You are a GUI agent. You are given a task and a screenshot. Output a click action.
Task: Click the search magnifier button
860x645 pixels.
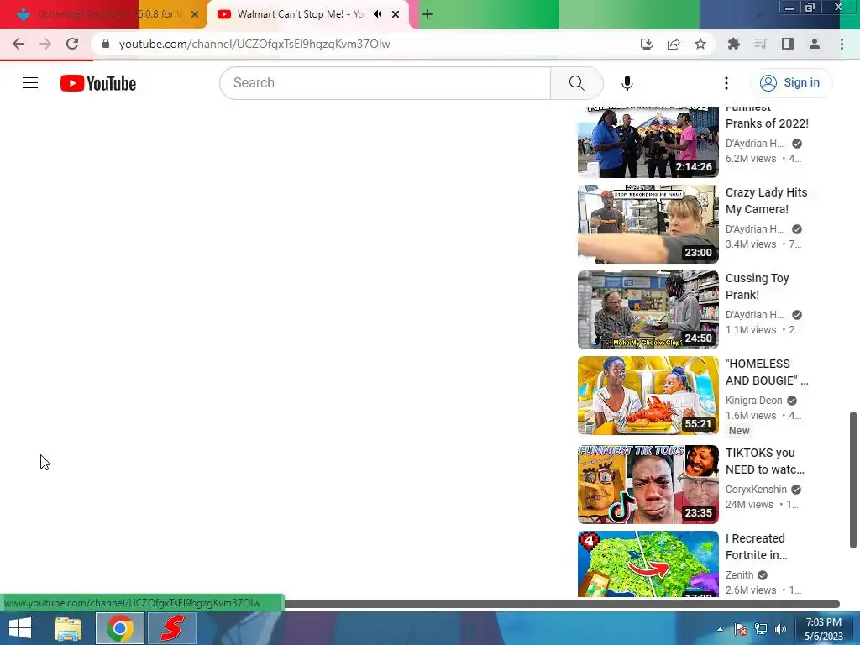pyautogui.click(x=576, y=83)
